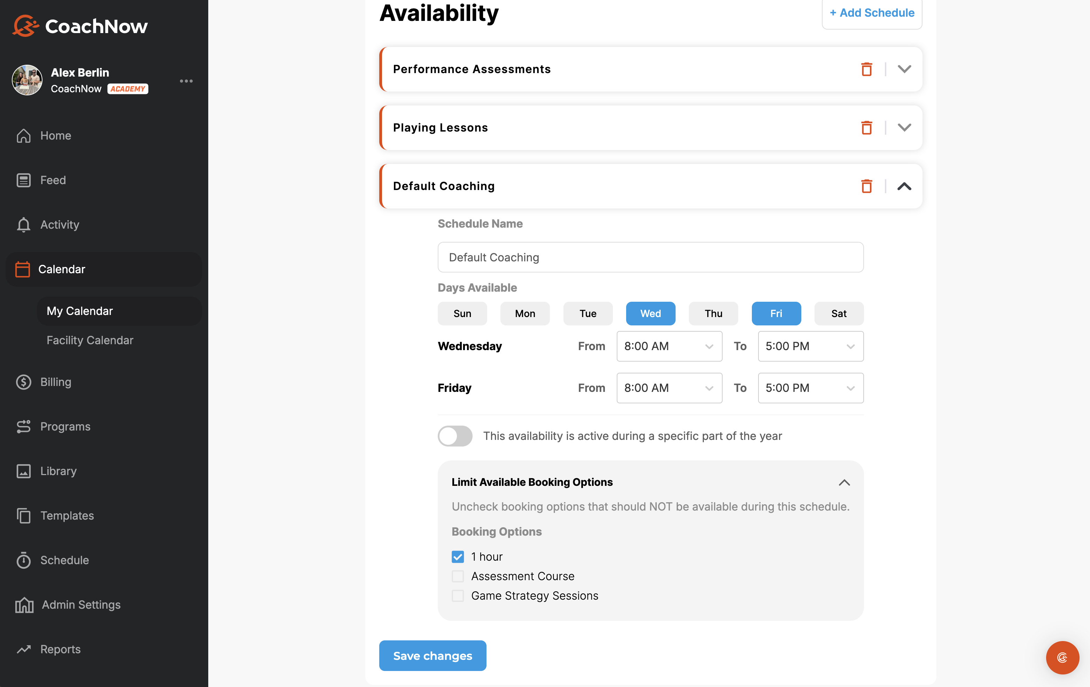Open Wednesday's From time dropdown
1090x687 pixels.
669,346
